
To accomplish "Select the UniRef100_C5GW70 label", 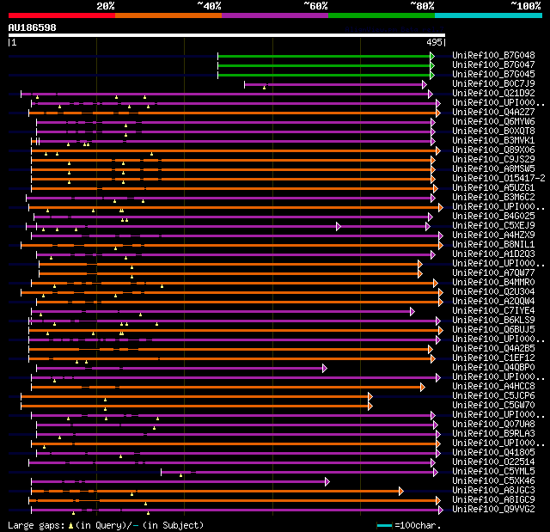I will click(493, 406).
